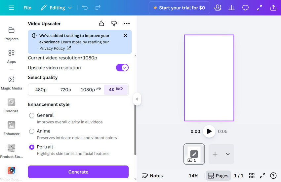Open the collaborators add-people icon
This screenshot has width=281, height=182.
pyautogui.click(x=218, y=8)
